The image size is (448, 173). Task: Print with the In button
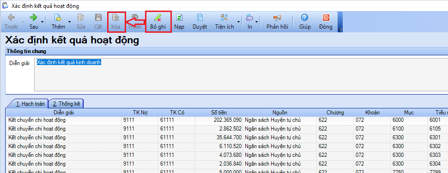[x=250, y=22]
